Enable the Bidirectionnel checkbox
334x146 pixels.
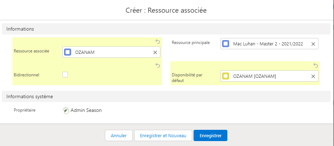click(x=65, y=75)
